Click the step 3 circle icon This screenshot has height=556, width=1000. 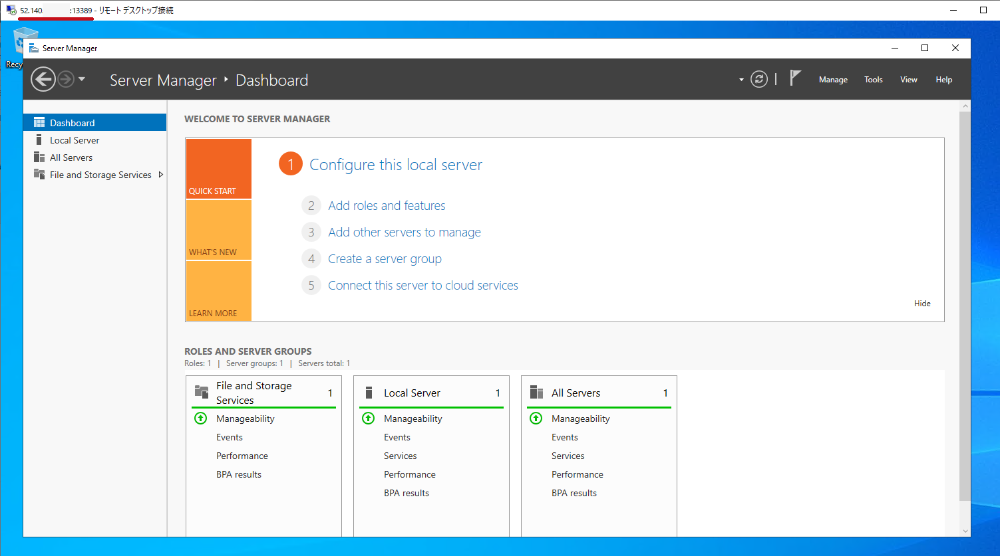click(x=311, y=232)
